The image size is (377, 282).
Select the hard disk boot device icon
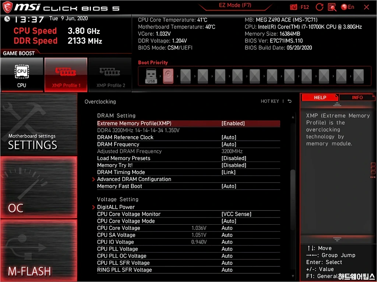click(x=168, y=76)
